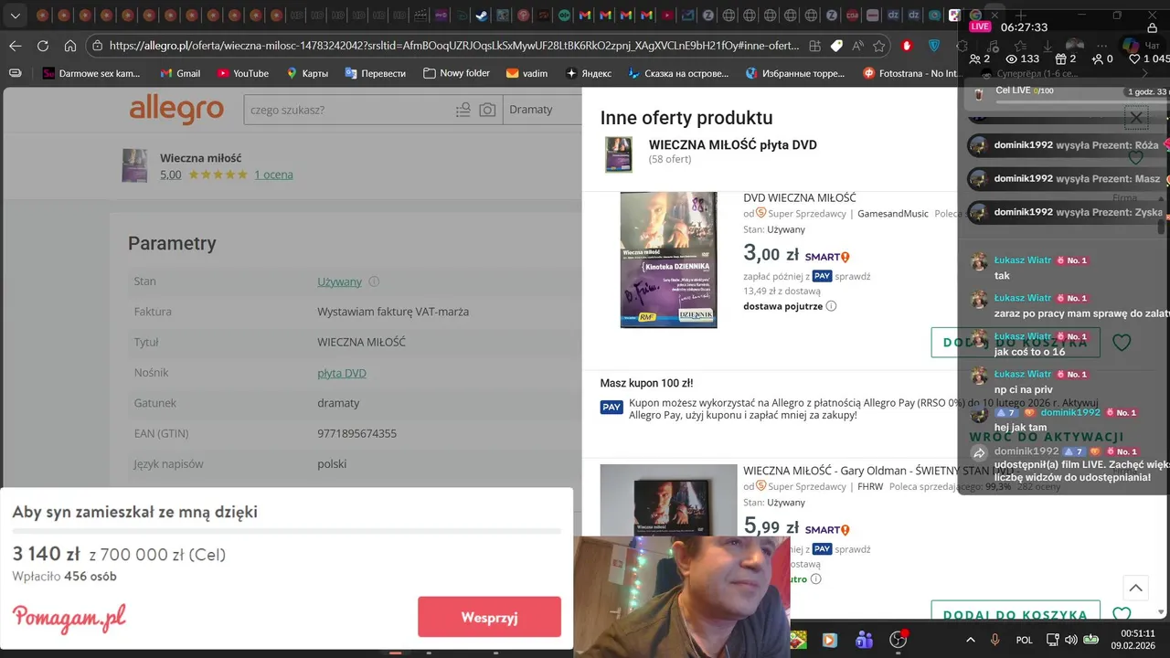
Task: Click the price tag shopping icon in address bar
Action: 836,46
